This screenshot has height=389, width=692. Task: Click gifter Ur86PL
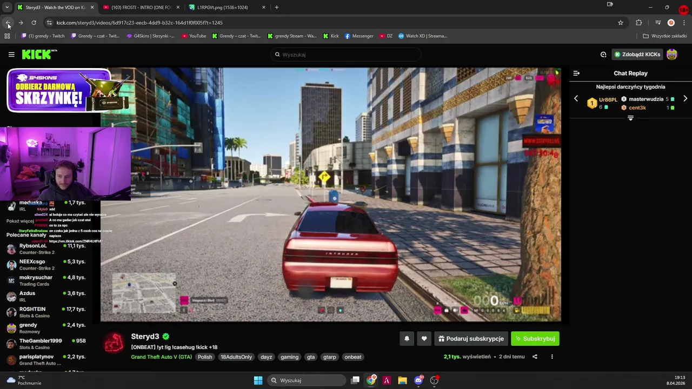(x=608, y=99)
